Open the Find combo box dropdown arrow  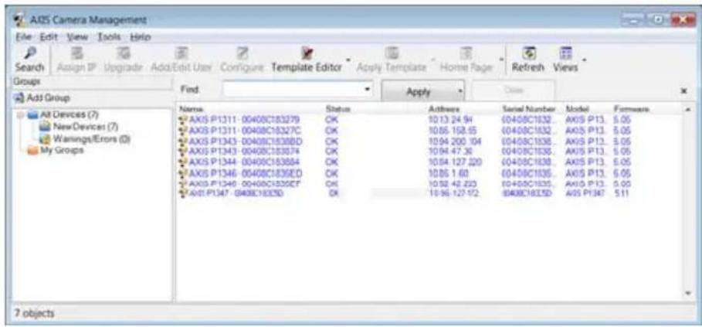pos(368,90)
